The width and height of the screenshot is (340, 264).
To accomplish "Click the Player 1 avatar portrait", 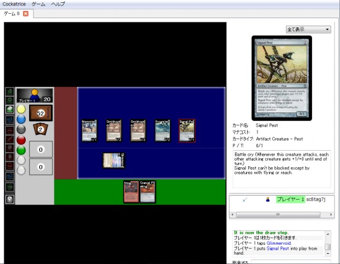I will point(35,95).
